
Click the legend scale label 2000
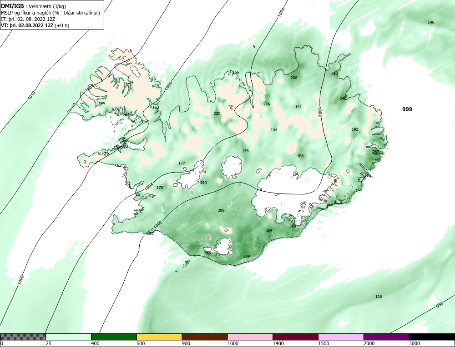pyautogui.click(x=369, y=343)
